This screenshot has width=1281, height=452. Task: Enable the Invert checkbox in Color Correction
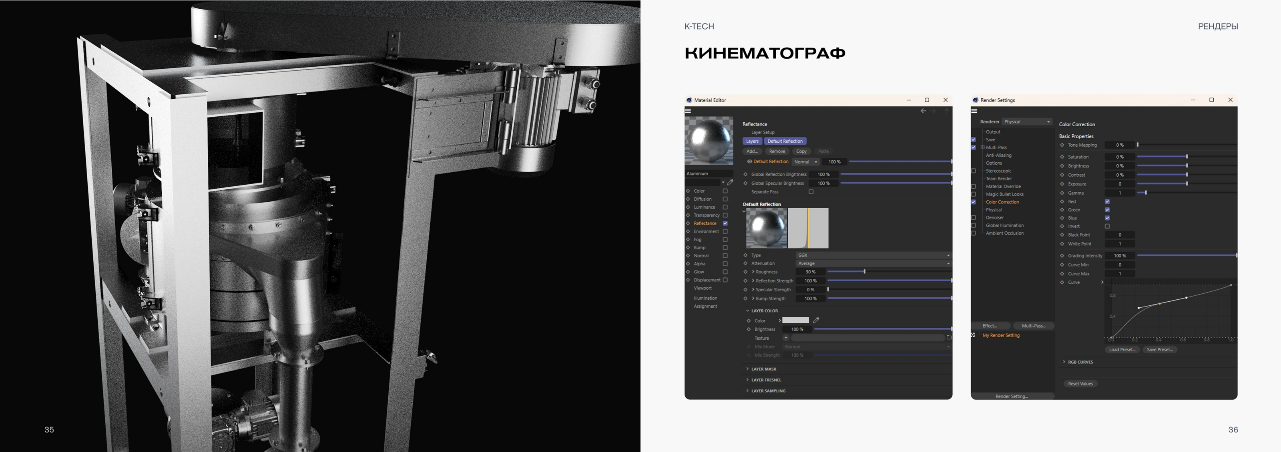1107,226
